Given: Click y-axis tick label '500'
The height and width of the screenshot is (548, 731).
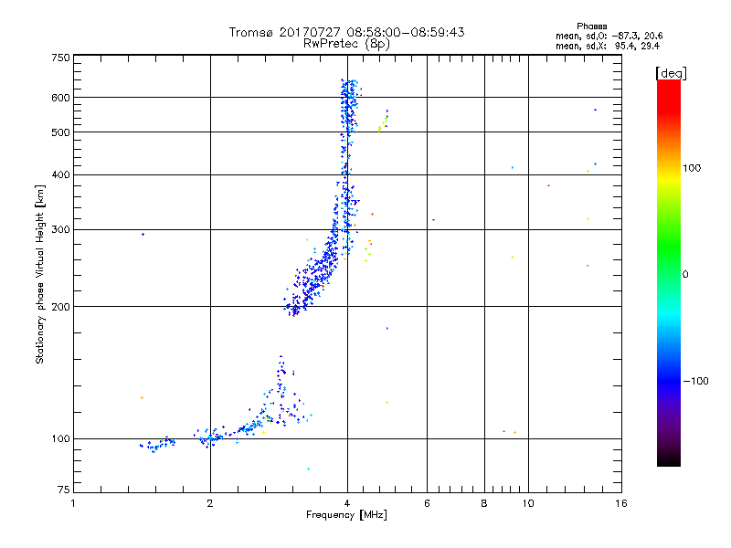Looking at the screenshot, I should [60, 132].
